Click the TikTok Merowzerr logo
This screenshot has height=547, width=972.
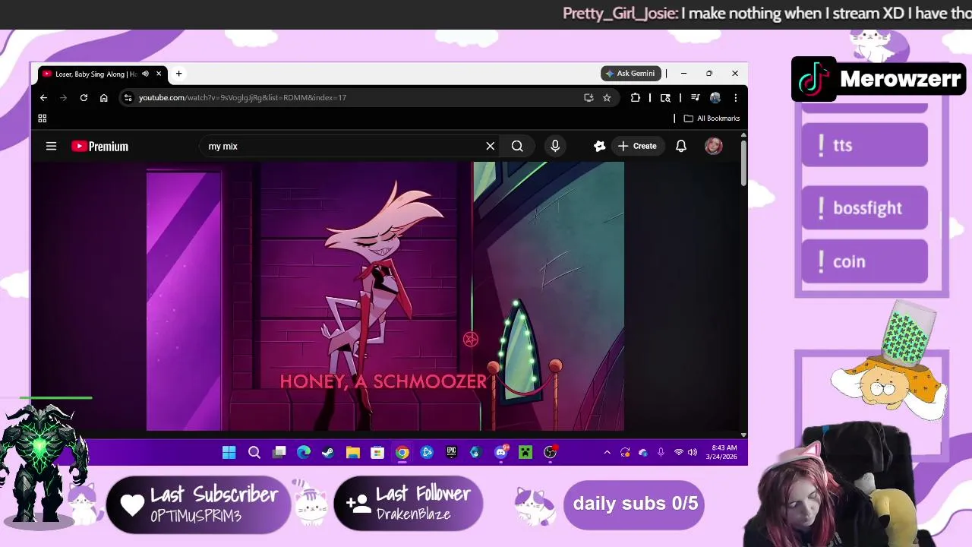coord(879,79)
